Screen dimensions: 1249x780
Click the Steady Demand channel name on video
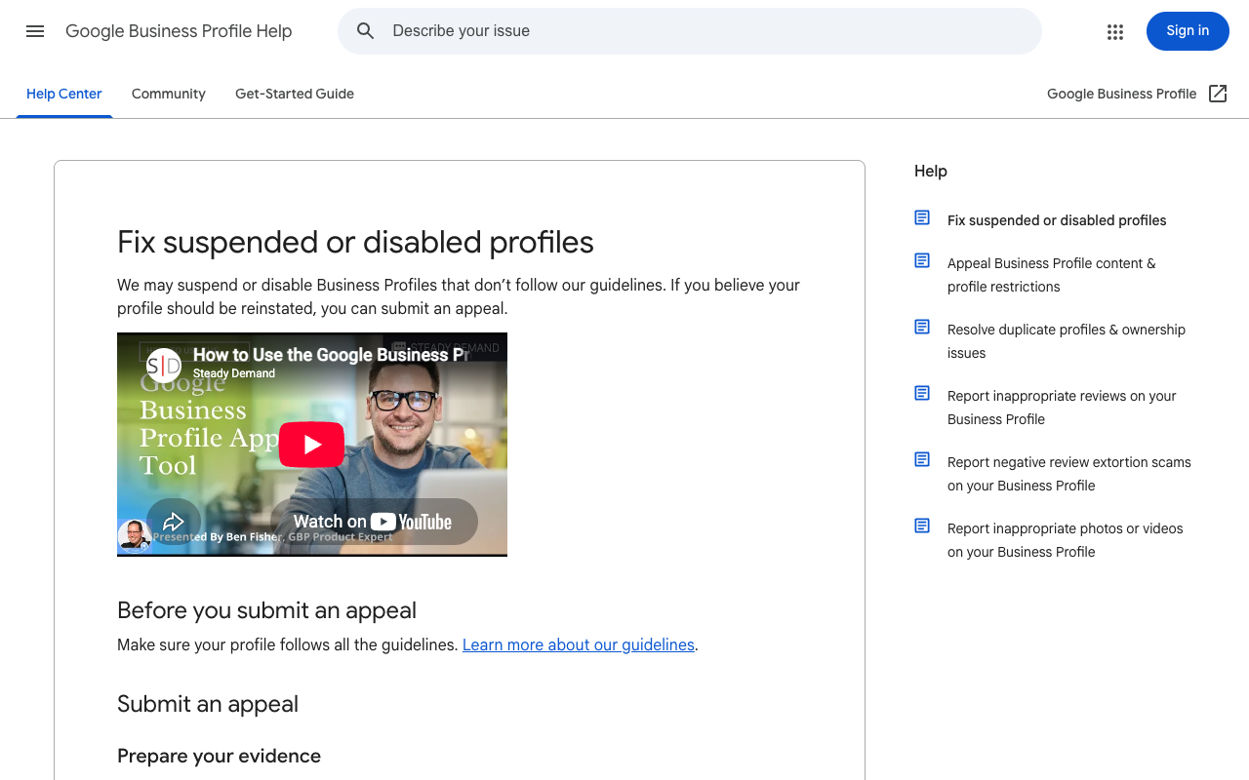coord(234,373)
